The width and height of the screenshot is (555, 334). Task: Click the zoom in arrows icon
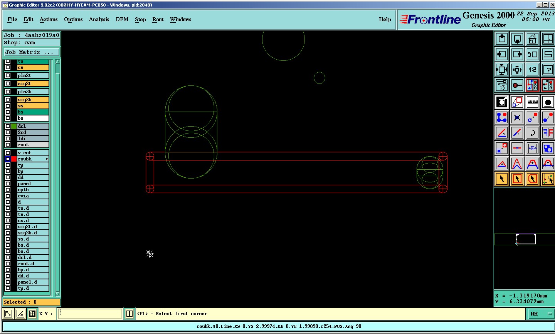[x=502, y=70]
